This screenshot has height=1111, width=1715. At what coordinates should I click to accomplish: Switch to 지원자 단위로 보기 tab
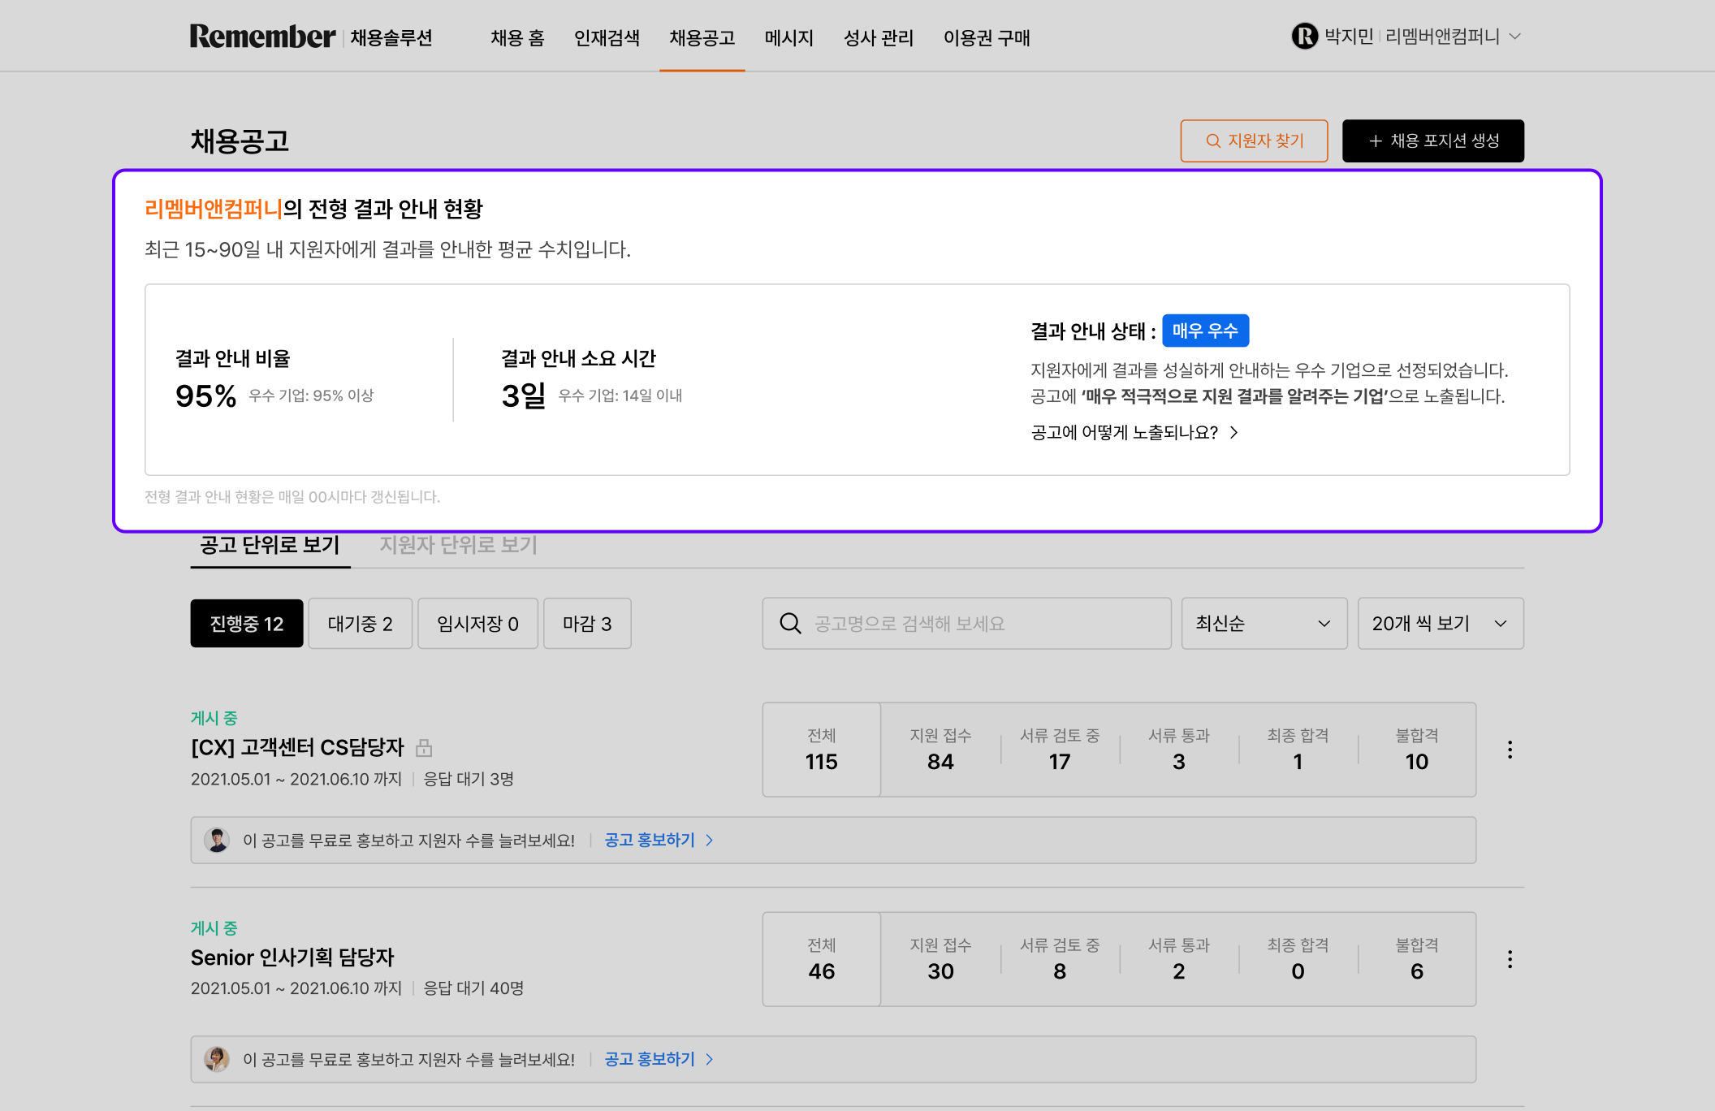459,545
